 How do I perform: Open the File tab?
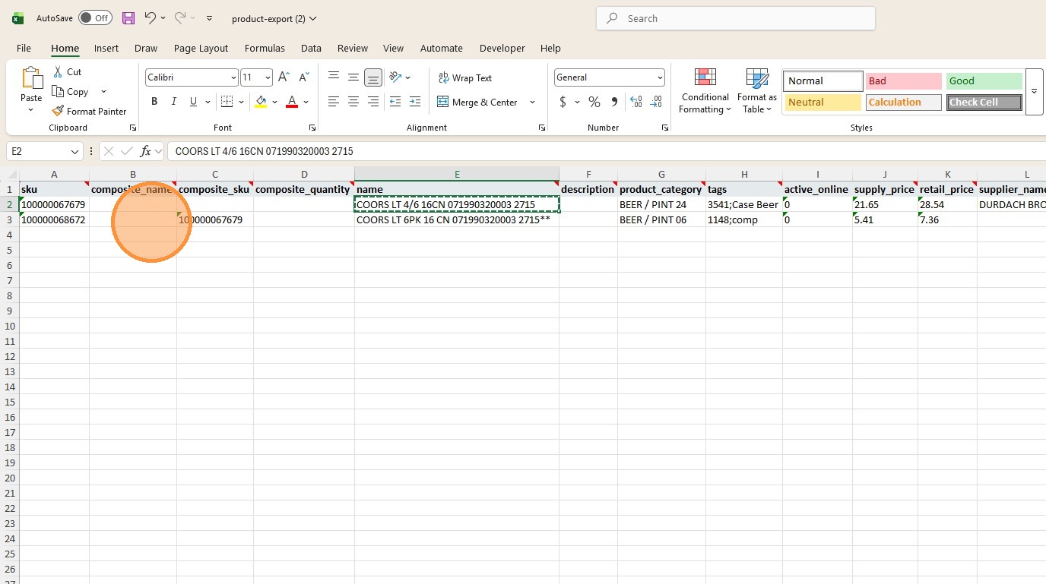(x=24, y=48)
